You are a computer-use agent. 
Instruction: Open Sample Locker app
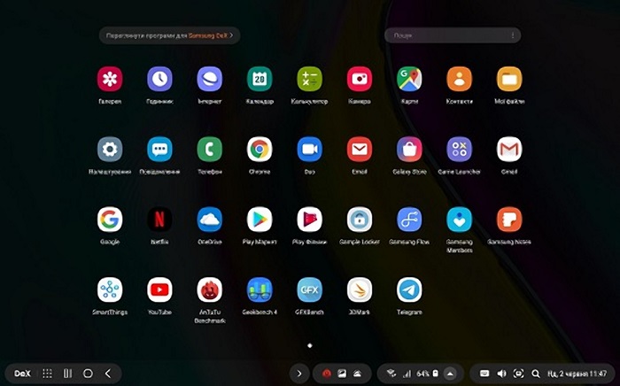(x=360, y=220)
